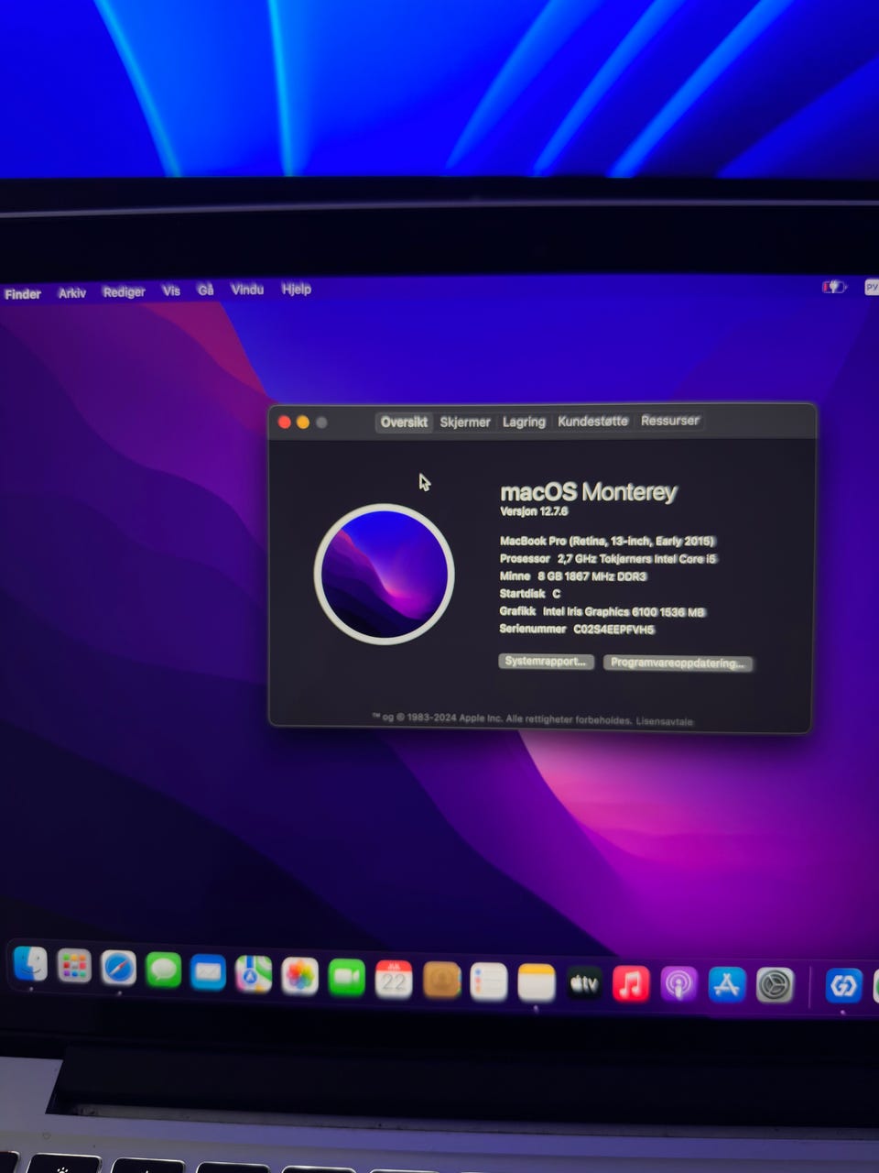Open Launchpad in the Dock
This screenshot has height=1173, width=879.
pyautogui.click(x=74, y=966)
